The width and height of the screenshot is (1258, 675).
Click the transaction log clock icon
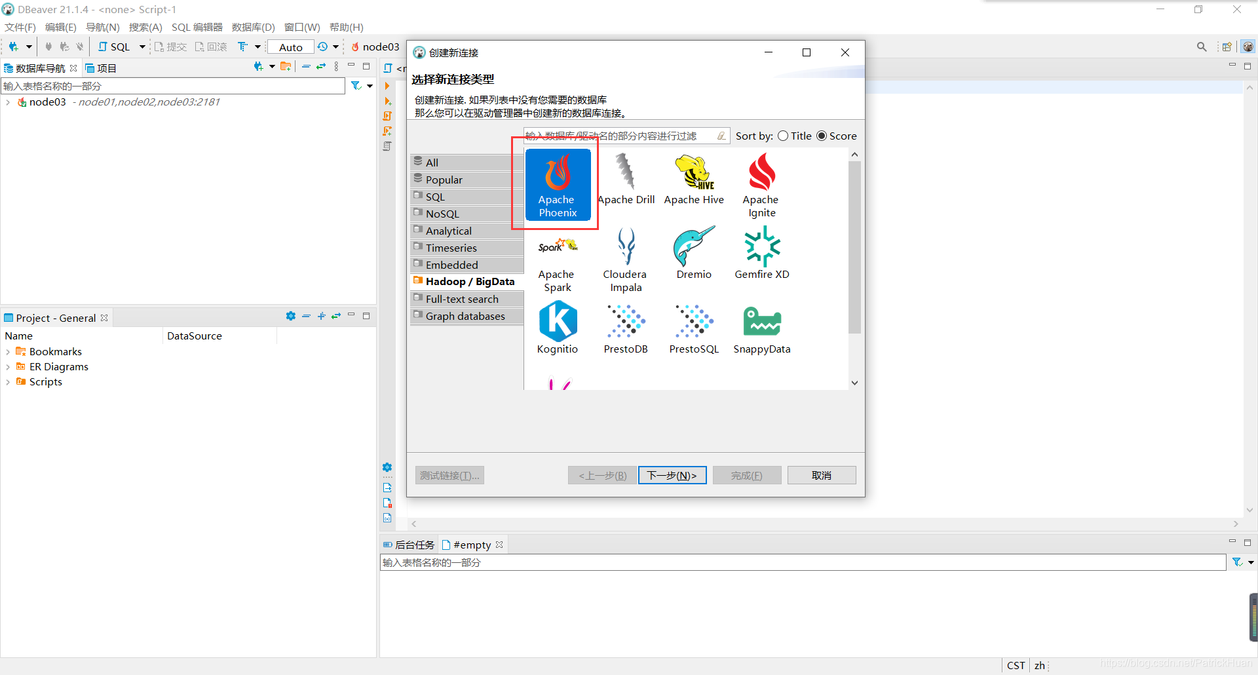322,47
